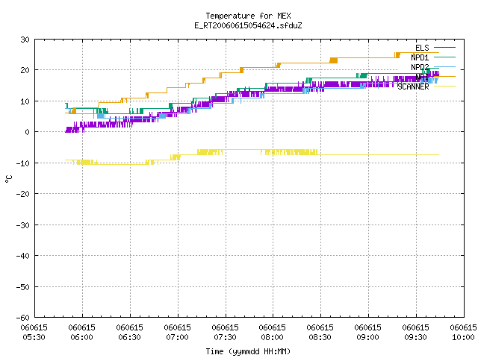Click the x-axis tick label 060615 10:00
This screenshot has height=358, width=478.
(x=463, y=333)
